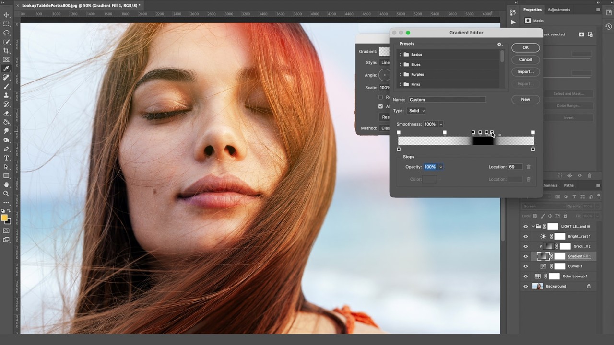Click the stop Location field showing 69
This screenshot has width=614, height=345.
515,167
